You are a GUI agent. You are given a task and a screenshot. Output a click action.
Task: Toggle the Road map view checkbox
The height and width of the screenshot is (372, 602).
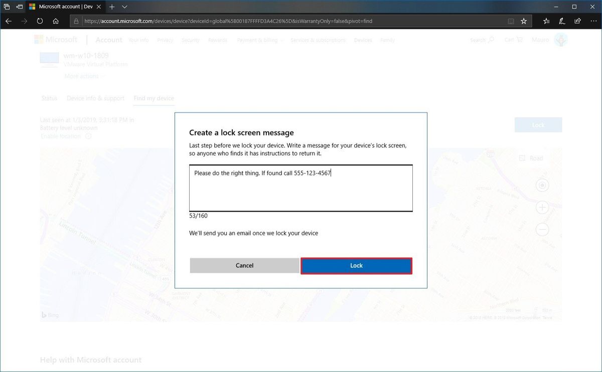(x=523, y=158)
